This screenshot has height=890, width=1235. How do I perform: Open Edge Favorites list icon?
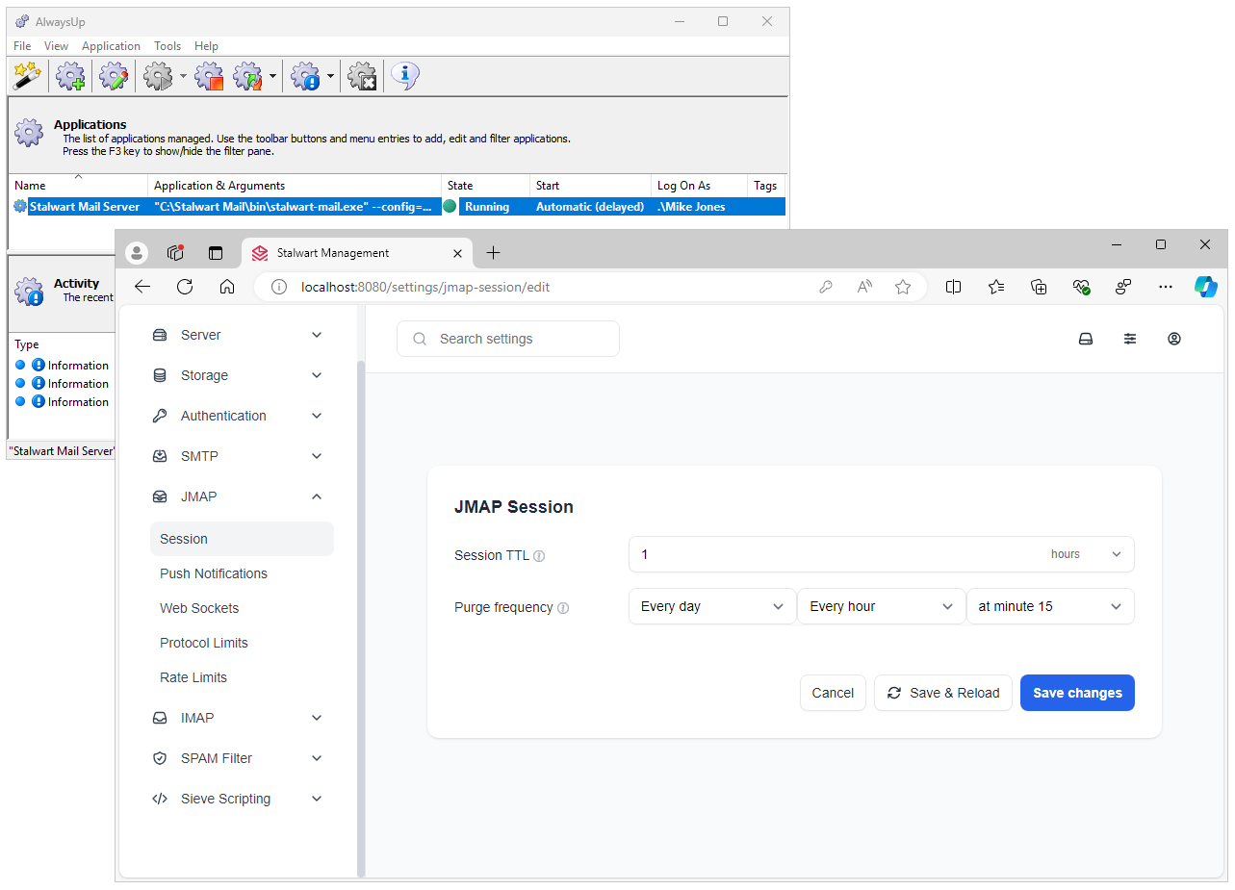(996, 287)
